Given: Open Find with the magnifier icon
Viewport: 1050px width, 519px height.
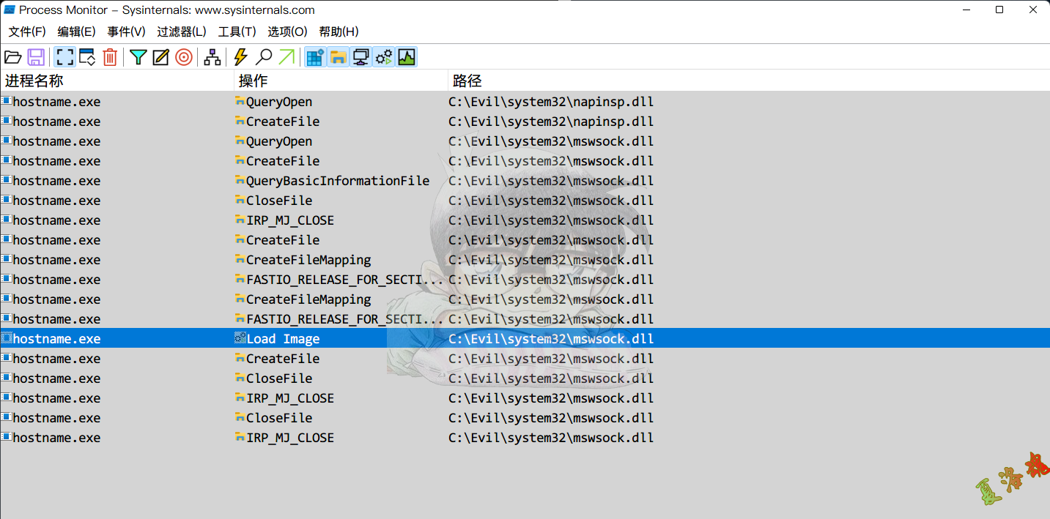Looking at the screenshot, I should (x=264, y=57).
